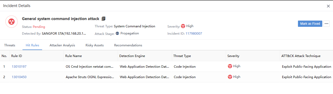The width and height of the screenshot is (333, 94).
Task: Open the Attacker Analysis tab
Action: click(62, 45)
